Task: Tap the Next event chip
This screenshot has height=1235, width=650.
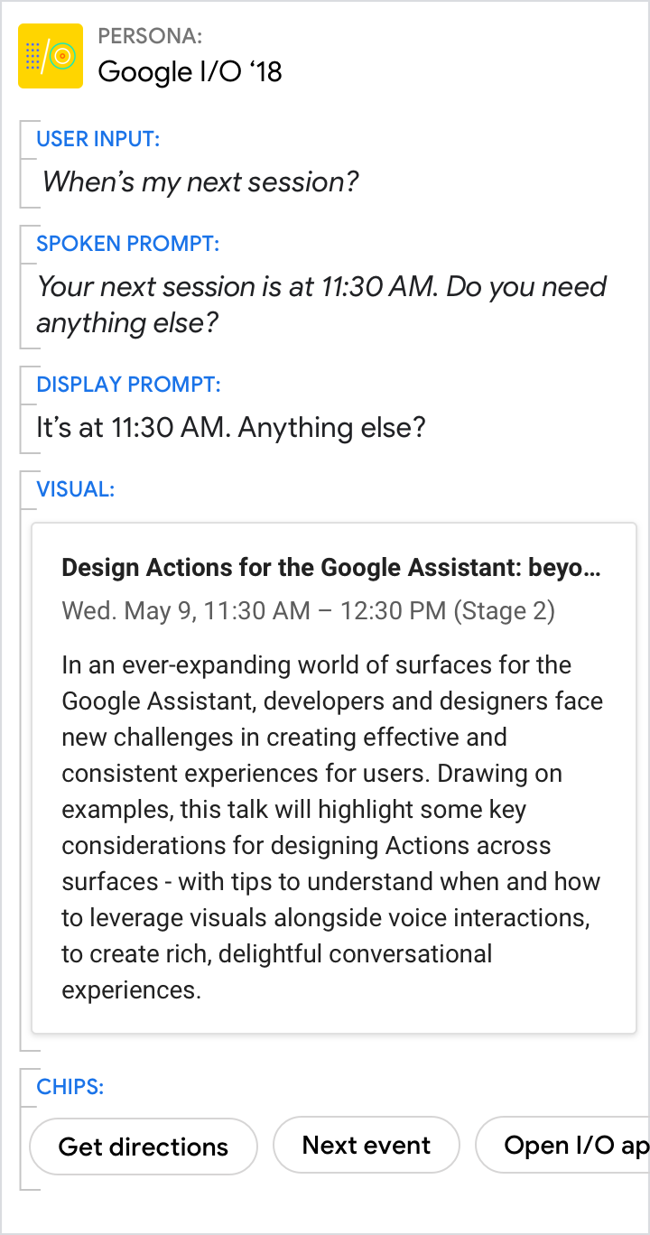Action: (x=367, y=1146)
